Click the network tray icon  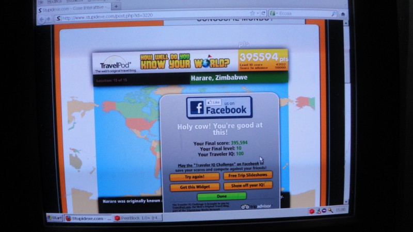click(x=319, y=211)
